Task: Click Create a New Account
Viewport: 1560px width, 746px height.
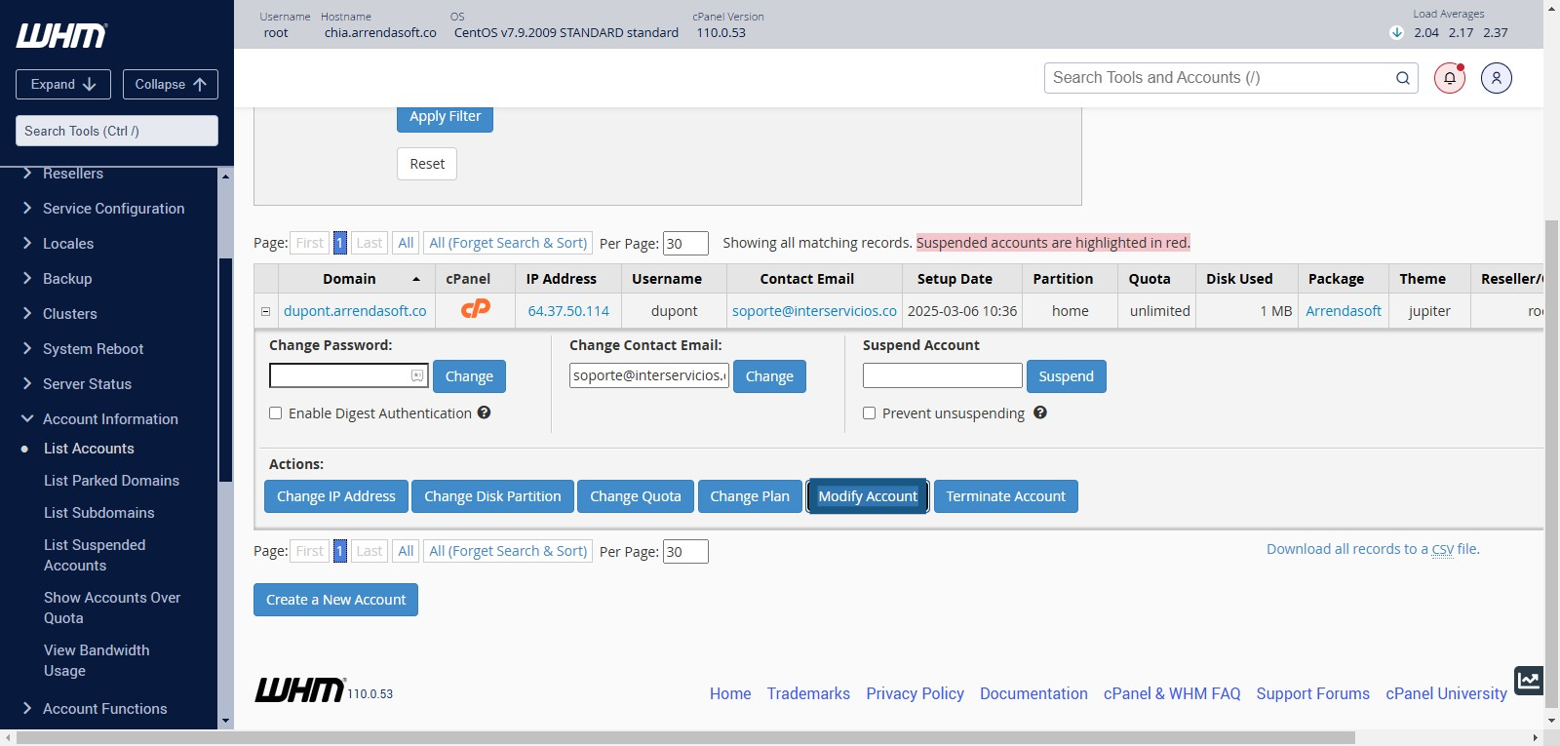Action: [335, 600]
